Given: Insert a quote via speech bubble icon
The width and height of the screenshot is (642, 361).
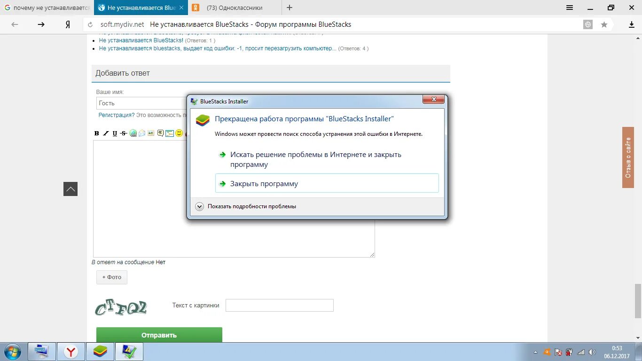Looking at the screenshot, I should coord(160,133).
